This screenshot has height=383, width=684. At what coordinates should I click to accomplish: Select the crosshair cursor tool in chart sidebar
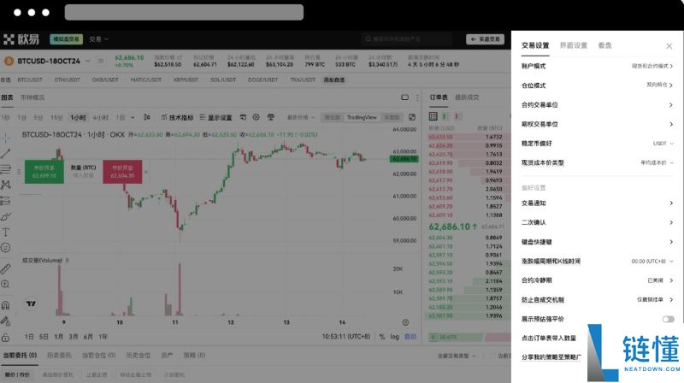tap(6, 138)
